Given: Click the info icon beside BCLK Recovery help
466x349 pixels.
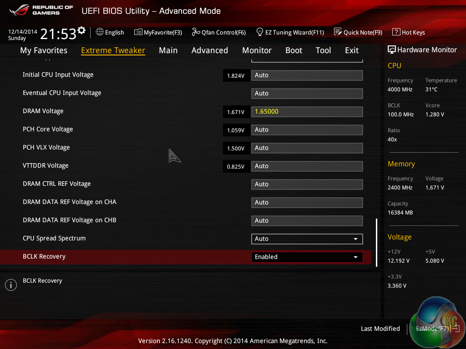Looking at the screenshot, I should 11,285.
